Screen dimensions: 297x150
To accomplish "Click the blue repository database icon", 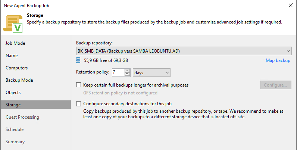I will (x=78, y=60).
